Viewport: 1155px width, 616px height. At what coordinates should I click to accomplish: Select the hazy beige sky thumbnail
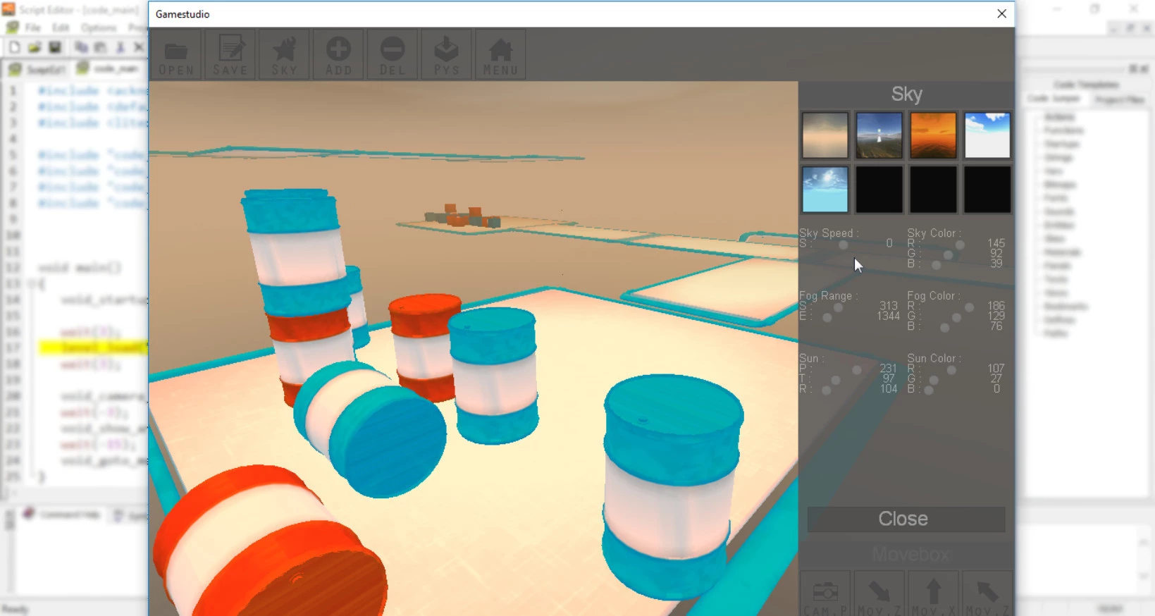tap(825, 135)
